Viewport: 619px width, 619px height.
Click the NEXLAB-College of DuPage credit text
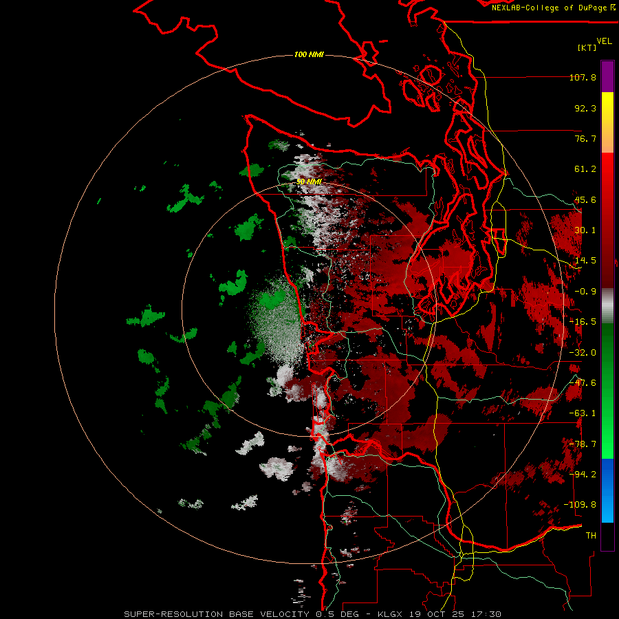pos(553,8)
